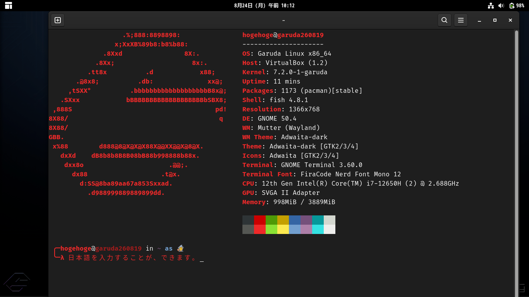This screenshot has width=529, height=297.
Task: Click the 'Shell: fish 4.8.1' line
Action: click(275, 100)
